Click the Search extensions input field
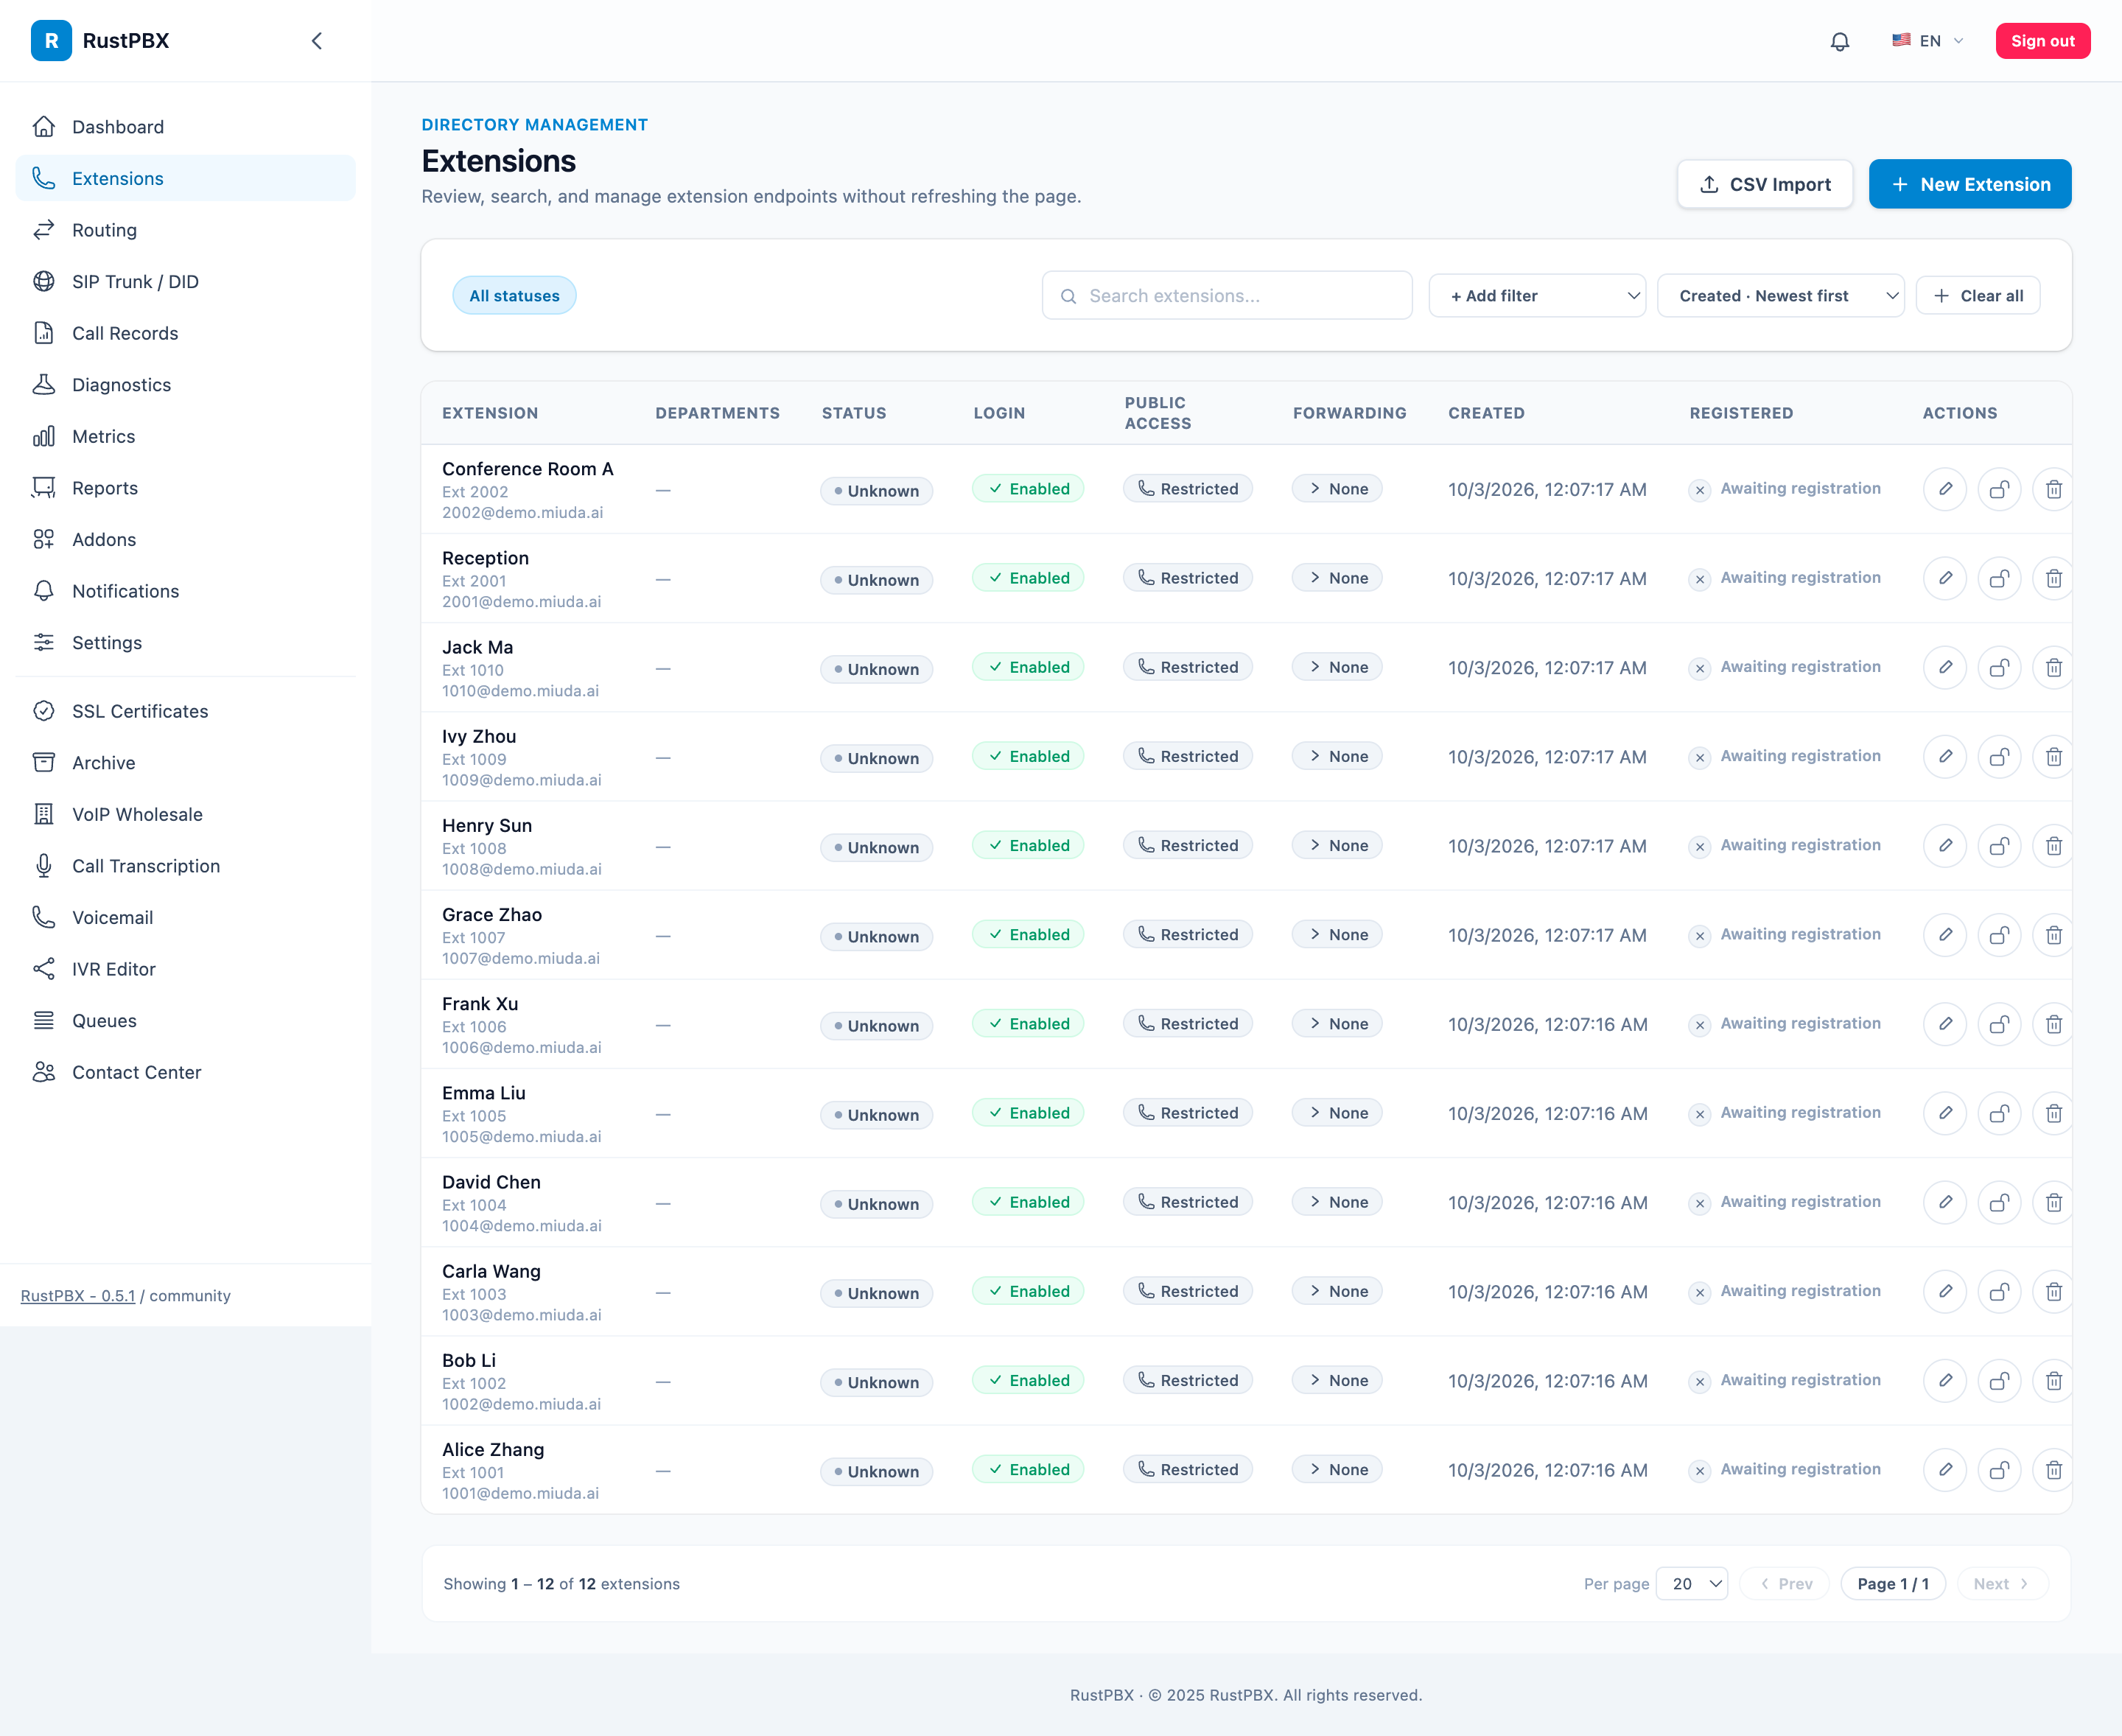Image resolution: width=2122 pixels, height=1736 pixels. click(x=1227, y=296)
